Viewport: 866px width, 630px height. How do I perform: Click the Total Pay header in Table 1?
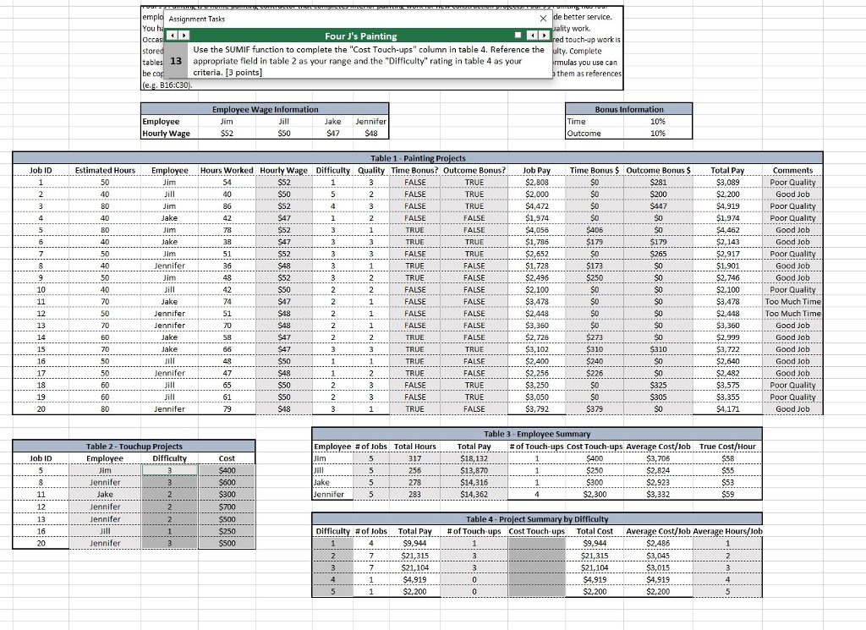(x=727, y=170)
